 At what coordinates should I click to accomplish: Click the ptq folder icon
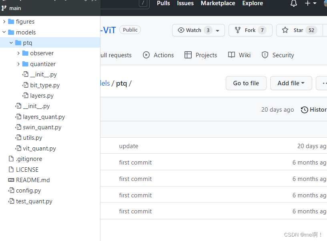pos(18,43)
